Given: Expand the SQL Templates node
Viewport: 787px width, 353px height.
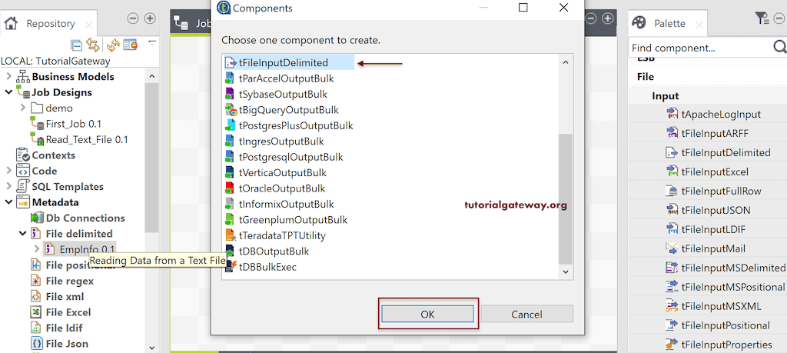Looking at the screenshot, I should [x=8, y=187].
